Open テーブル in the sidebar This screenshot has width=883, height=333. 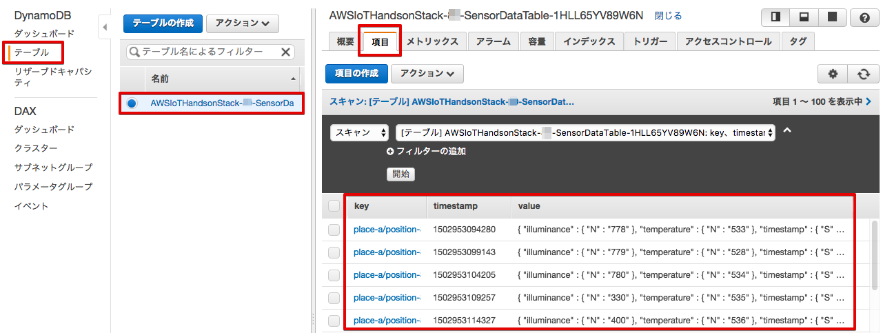tap(32, 52)
